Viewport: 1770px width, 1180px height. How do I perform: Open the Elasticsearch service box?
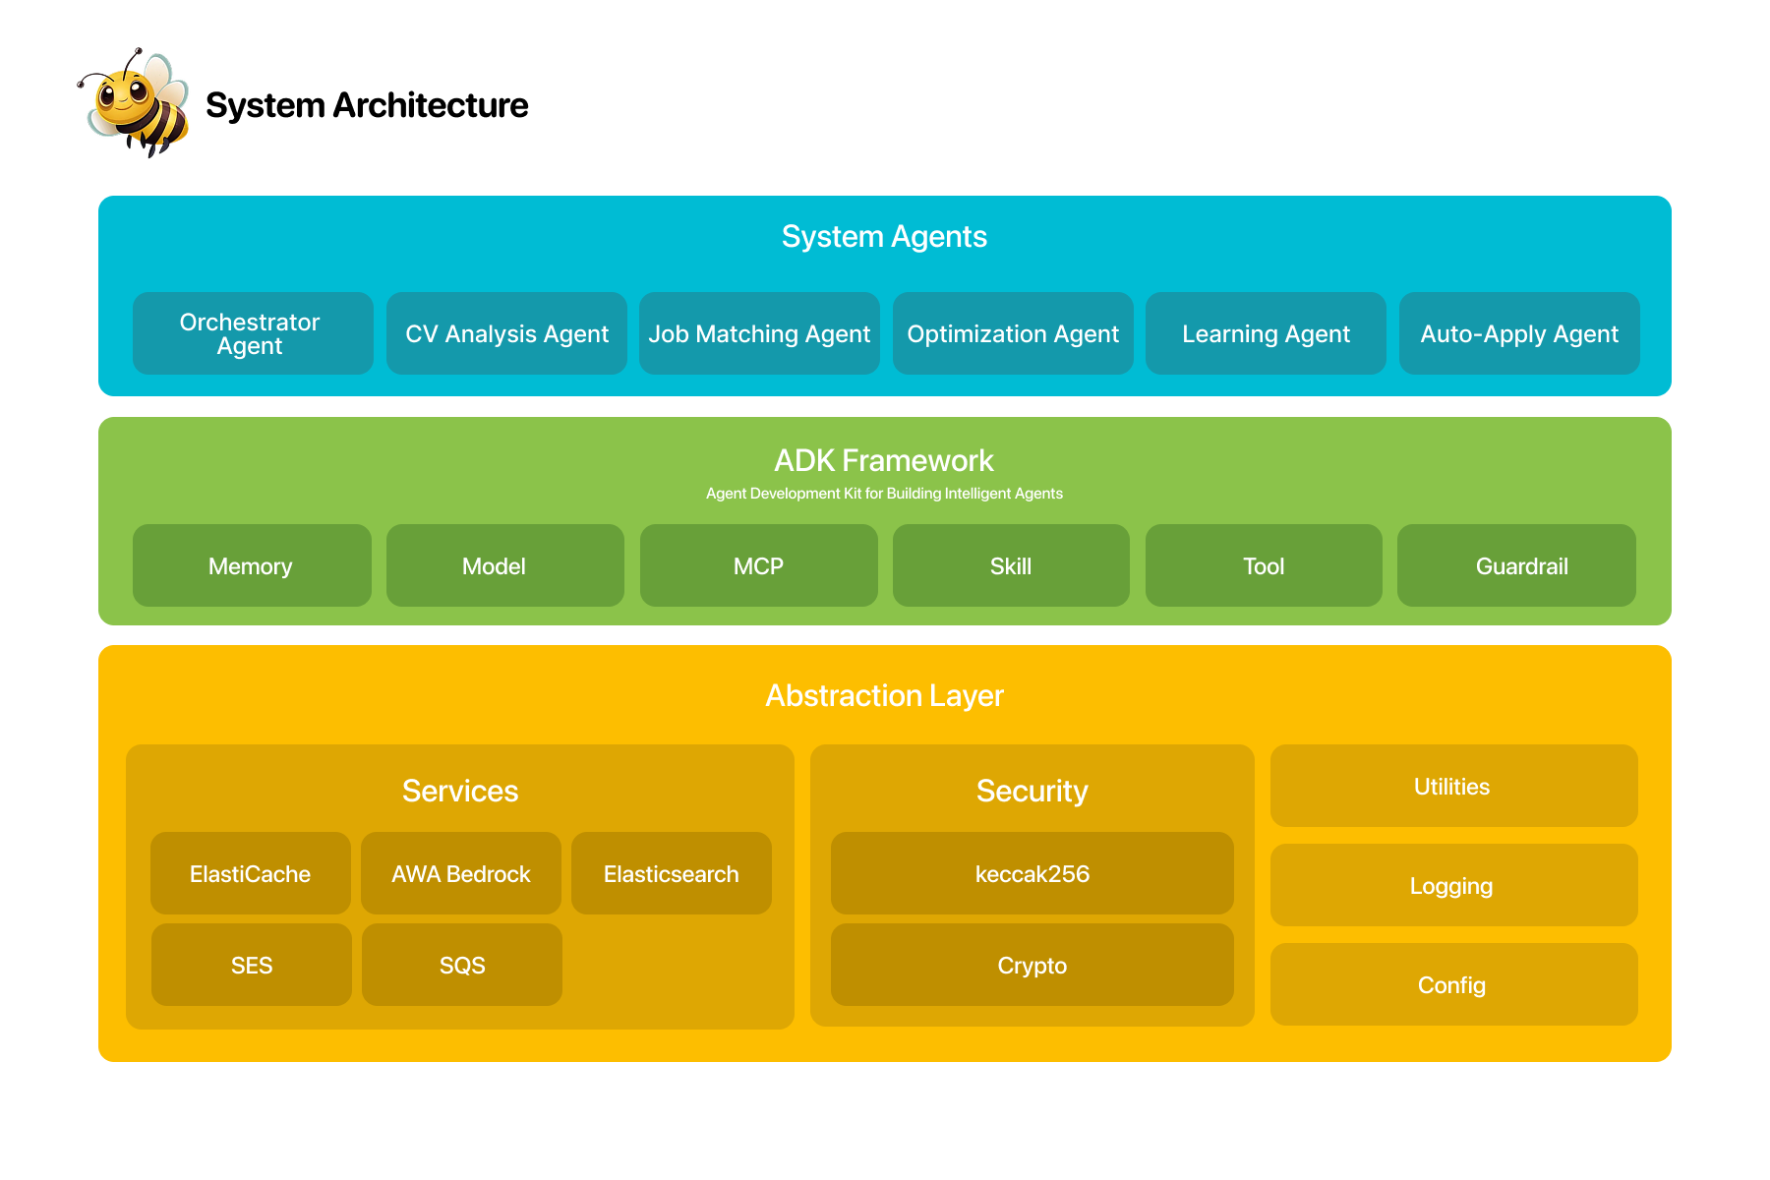672,873
